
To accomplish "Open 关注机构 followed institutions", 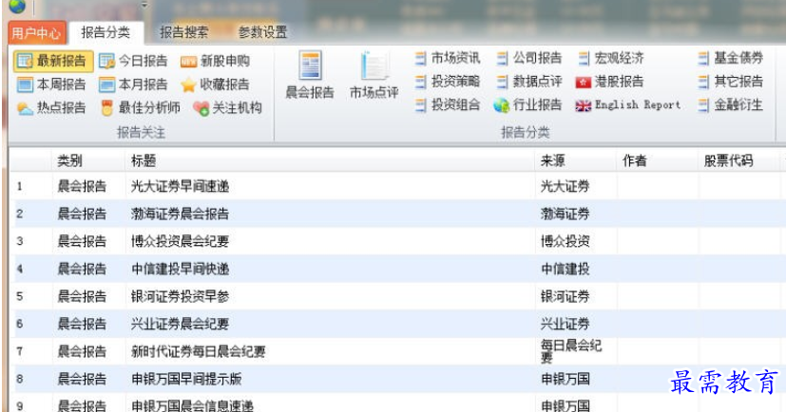I will click(227, 107).
